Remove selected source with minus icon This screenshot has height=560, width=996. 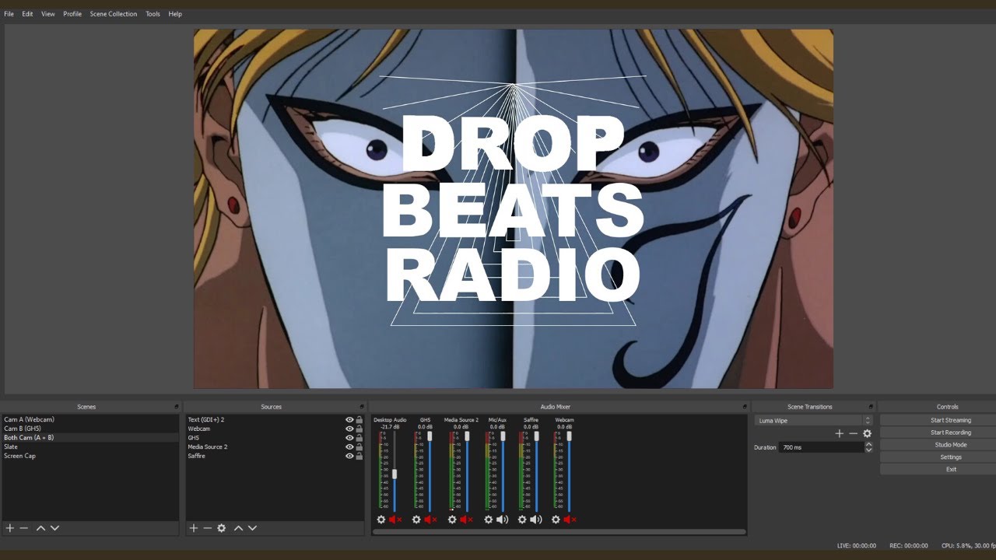coord(207,528)
